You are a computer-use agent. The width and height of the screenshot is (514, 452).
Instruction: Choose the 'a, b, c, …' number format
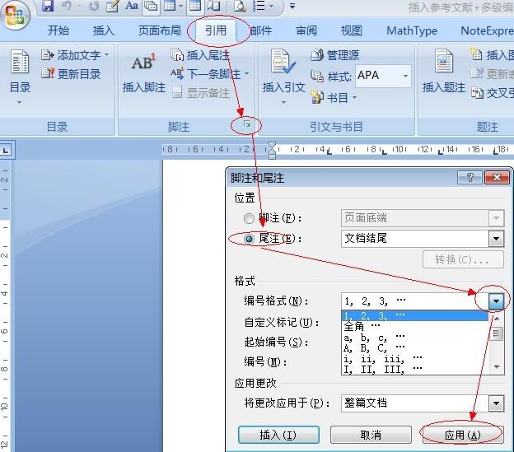375,337
